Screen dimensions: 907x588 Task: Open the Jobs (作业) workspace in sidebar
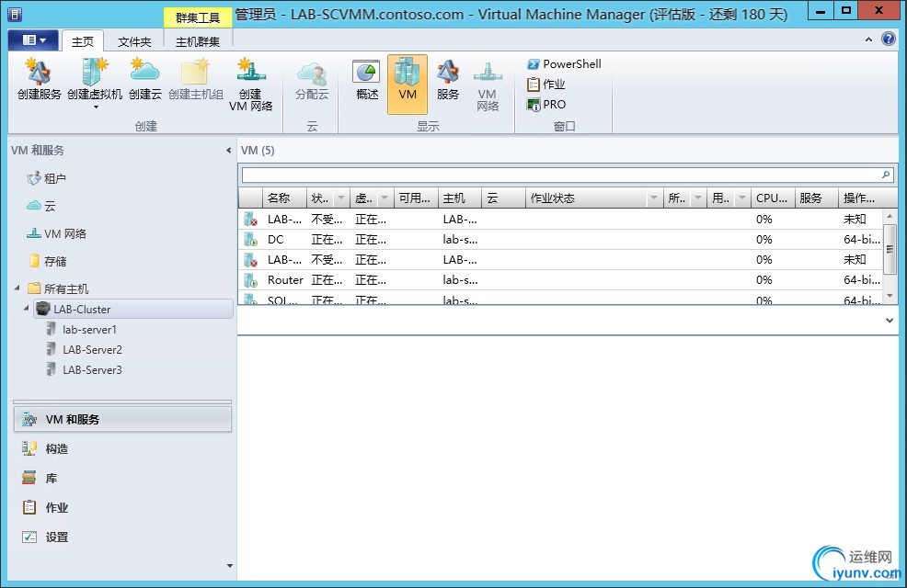[x=45, y=508]
